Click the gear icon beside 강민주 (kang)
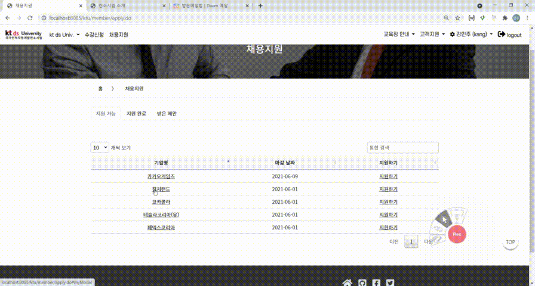The width and height of the screenshot is (535, 286). pyautogui.click(x=453, y=35)
